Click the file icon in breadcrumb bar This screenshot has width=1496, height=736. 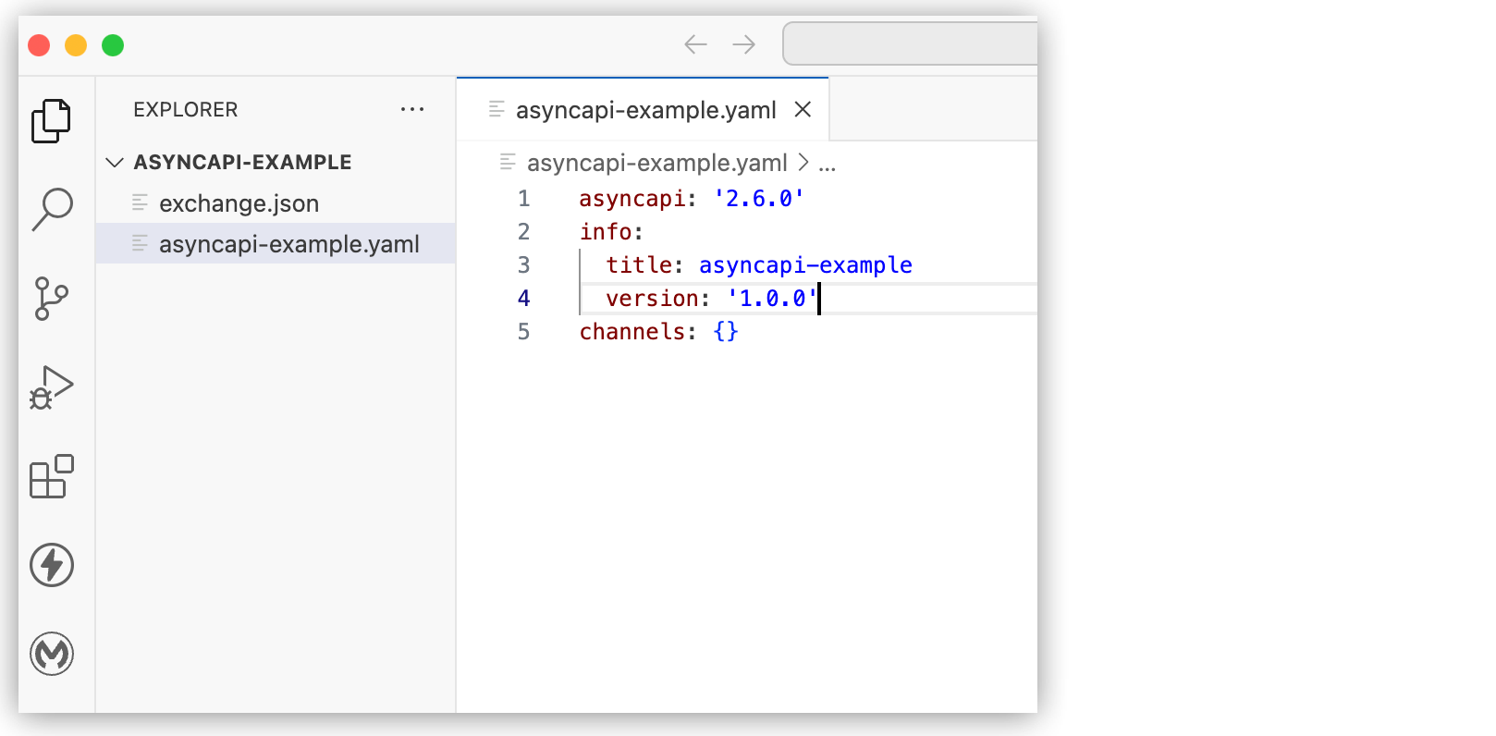(x=508, y=162)
